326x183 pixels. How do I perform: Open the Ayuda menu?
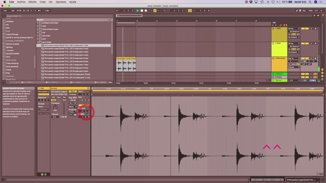click(72, 2)
